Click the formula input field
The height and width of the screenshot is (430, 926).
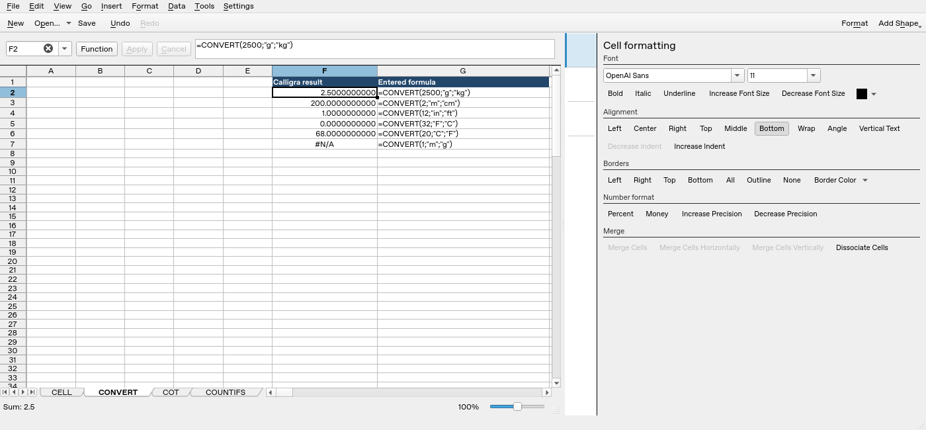pyautogui.click(x=374, y=49)
